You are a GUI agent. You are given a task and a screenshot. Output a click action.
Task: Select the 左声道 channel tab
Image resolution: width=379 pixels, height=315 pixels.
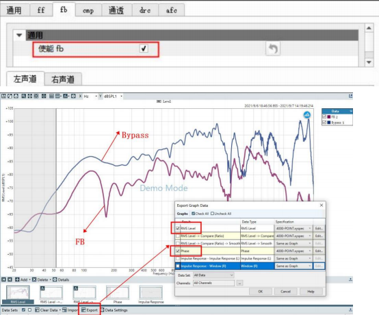click(25, 79)
